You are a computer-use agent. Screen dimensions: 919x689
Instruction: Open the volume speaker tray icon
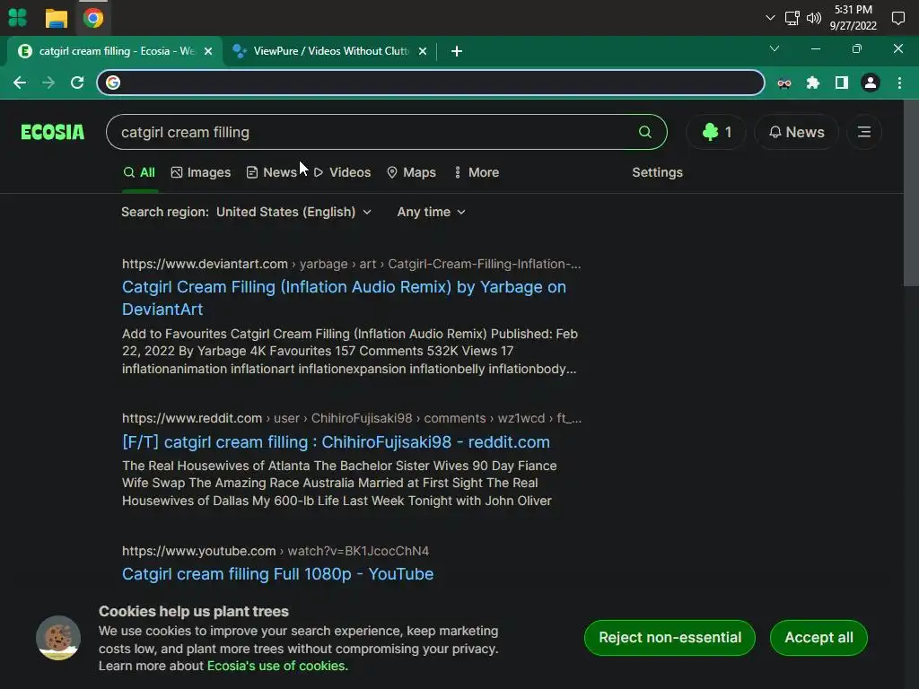(x=813, y=18)
